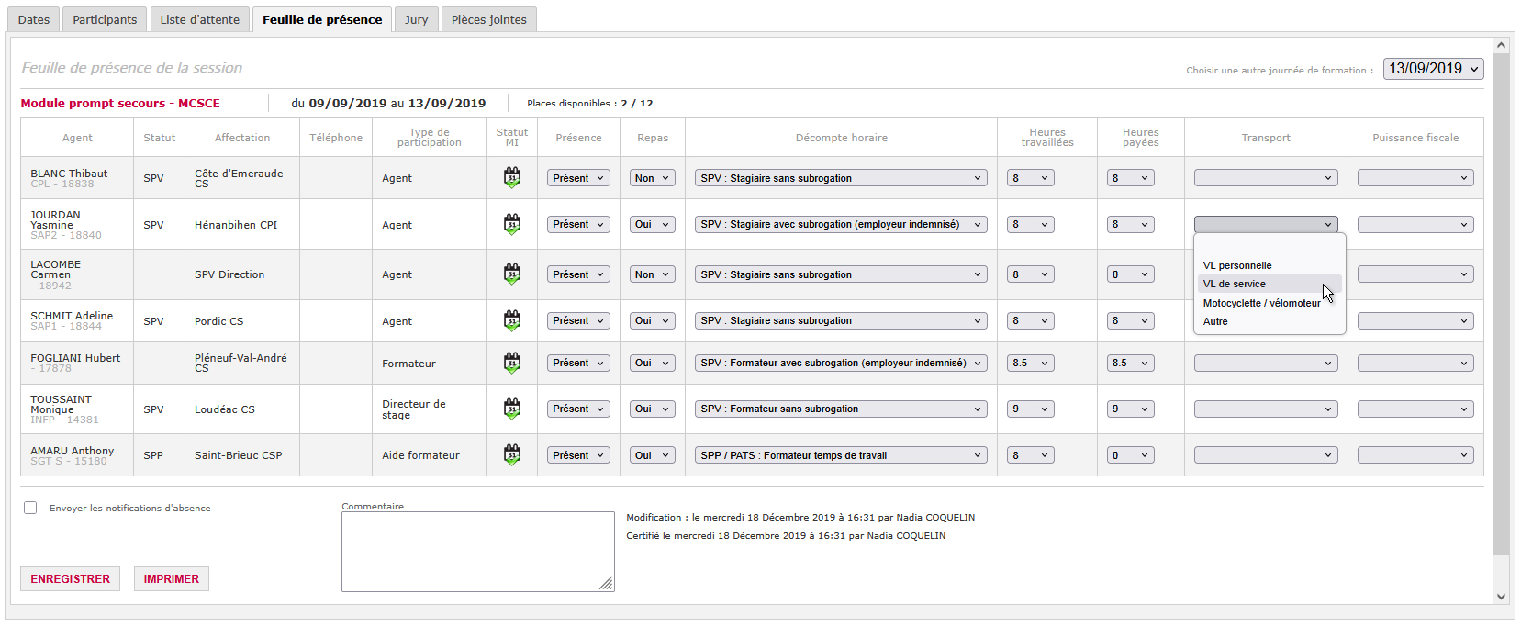Screen dimensions: 1521x627
Task: Open Puissance fiscale dropdown for TOUSSAINT Monique
Action: (1415, 409)
